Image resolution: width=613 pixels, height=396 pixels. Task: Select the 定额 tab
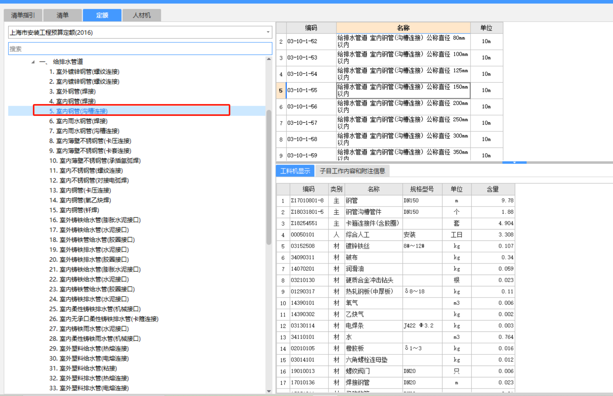(102, 15)
